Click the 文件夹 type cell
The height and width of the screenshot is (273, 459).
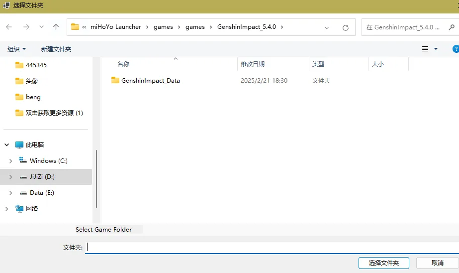click(321, 81)
